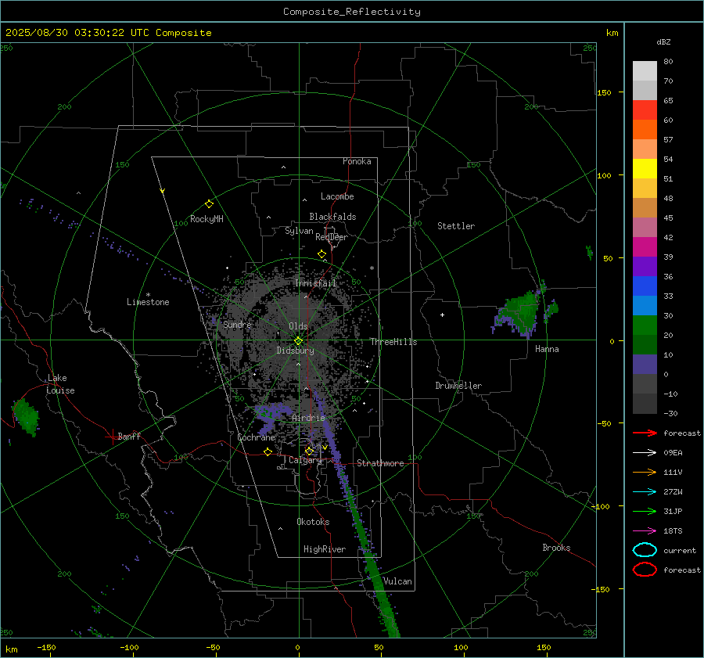Click the Okotoks town label
This screenshot has width=704, height=658.
[313, 522]
